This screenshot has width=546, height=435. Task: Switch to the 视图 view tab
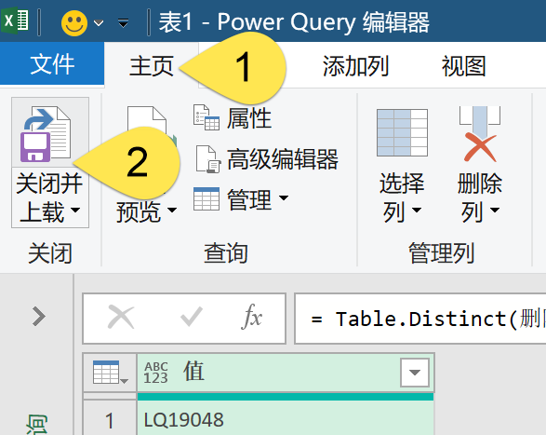point(464,65)
